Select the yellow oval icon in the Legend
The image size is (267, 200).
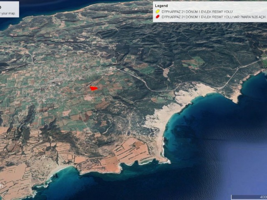point(157,11)
